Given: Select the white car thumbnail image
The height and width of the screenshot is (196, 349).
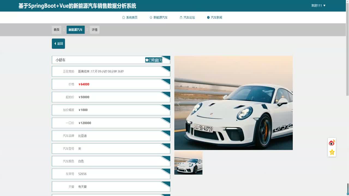Looking at the screenshot, I should click(x=188, y=163).
